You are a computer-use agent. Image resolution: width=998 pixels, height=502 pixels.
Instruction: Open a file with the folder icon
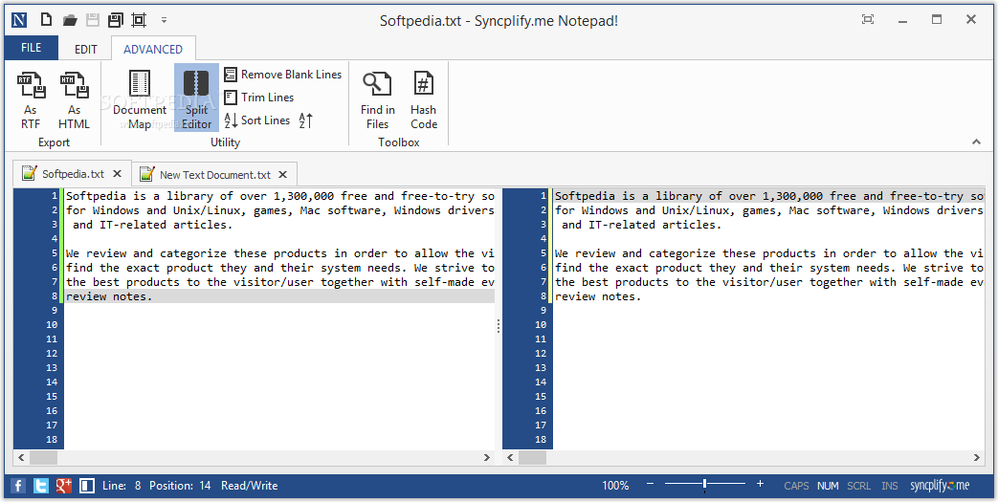[70, 20]
